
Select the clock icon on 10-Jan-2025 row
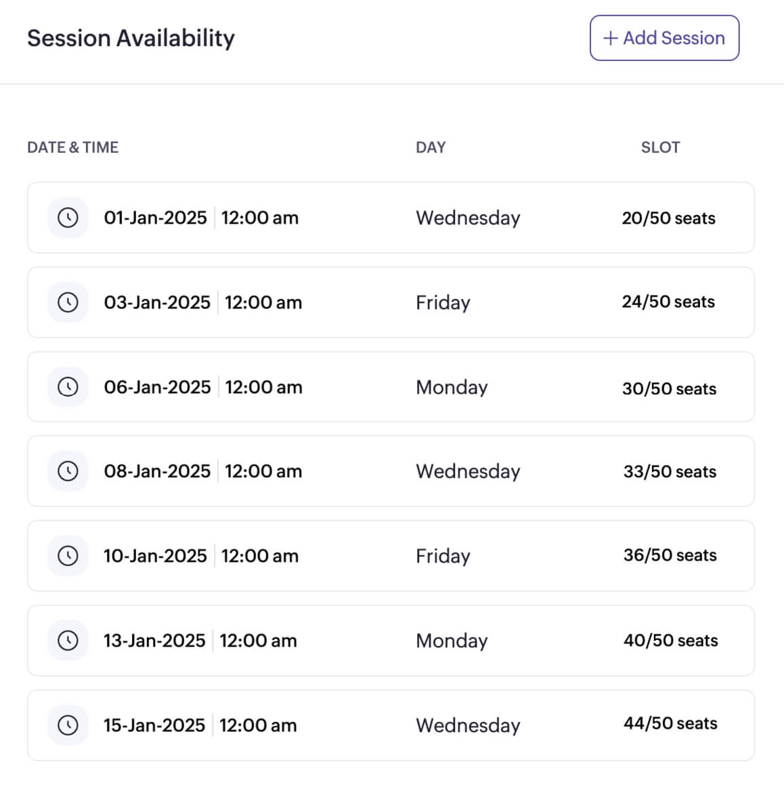point(68,556)
